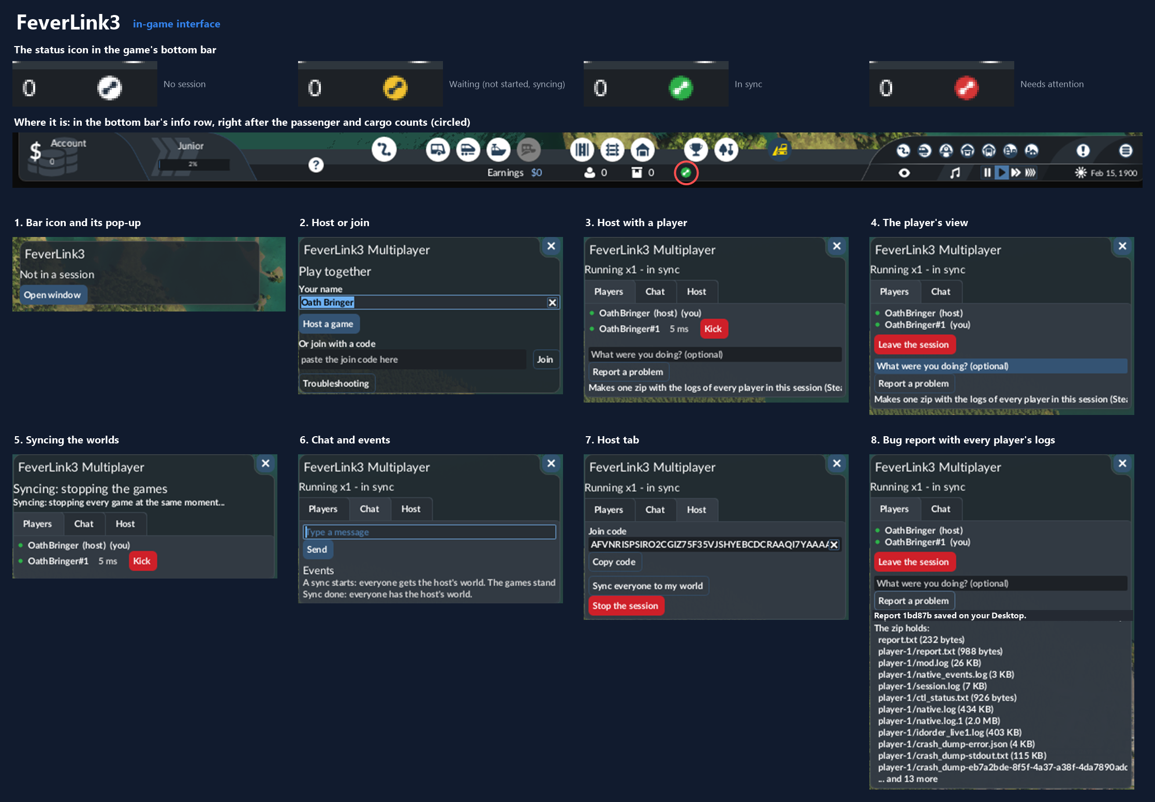Pause the game simulation
This screenshot has height=802, width=1155.
point(987,173)
